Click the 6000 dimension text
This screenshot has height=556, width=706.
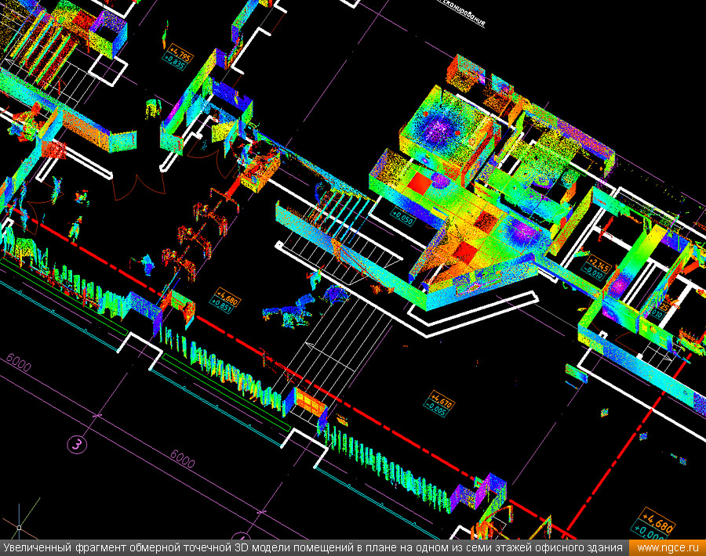[x=182, y=460]
